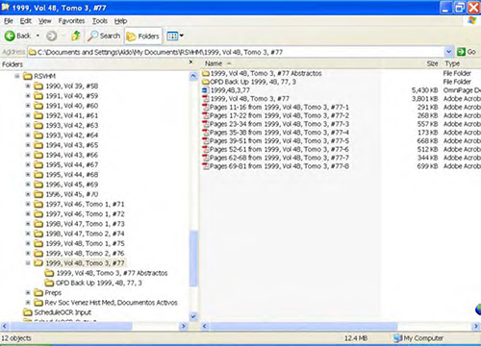
Task: Expand the Preps folder node
Action: point(28,292)
